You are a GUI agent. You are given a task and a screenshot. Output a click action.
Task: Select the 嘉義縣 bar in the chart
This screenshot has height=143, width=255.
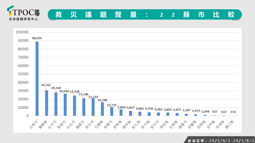coord(46,103)
